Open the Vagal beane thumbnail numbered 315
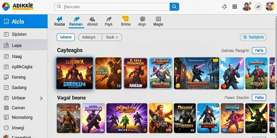The height and width of the screenshot is (138, 277). click(161, 118)
